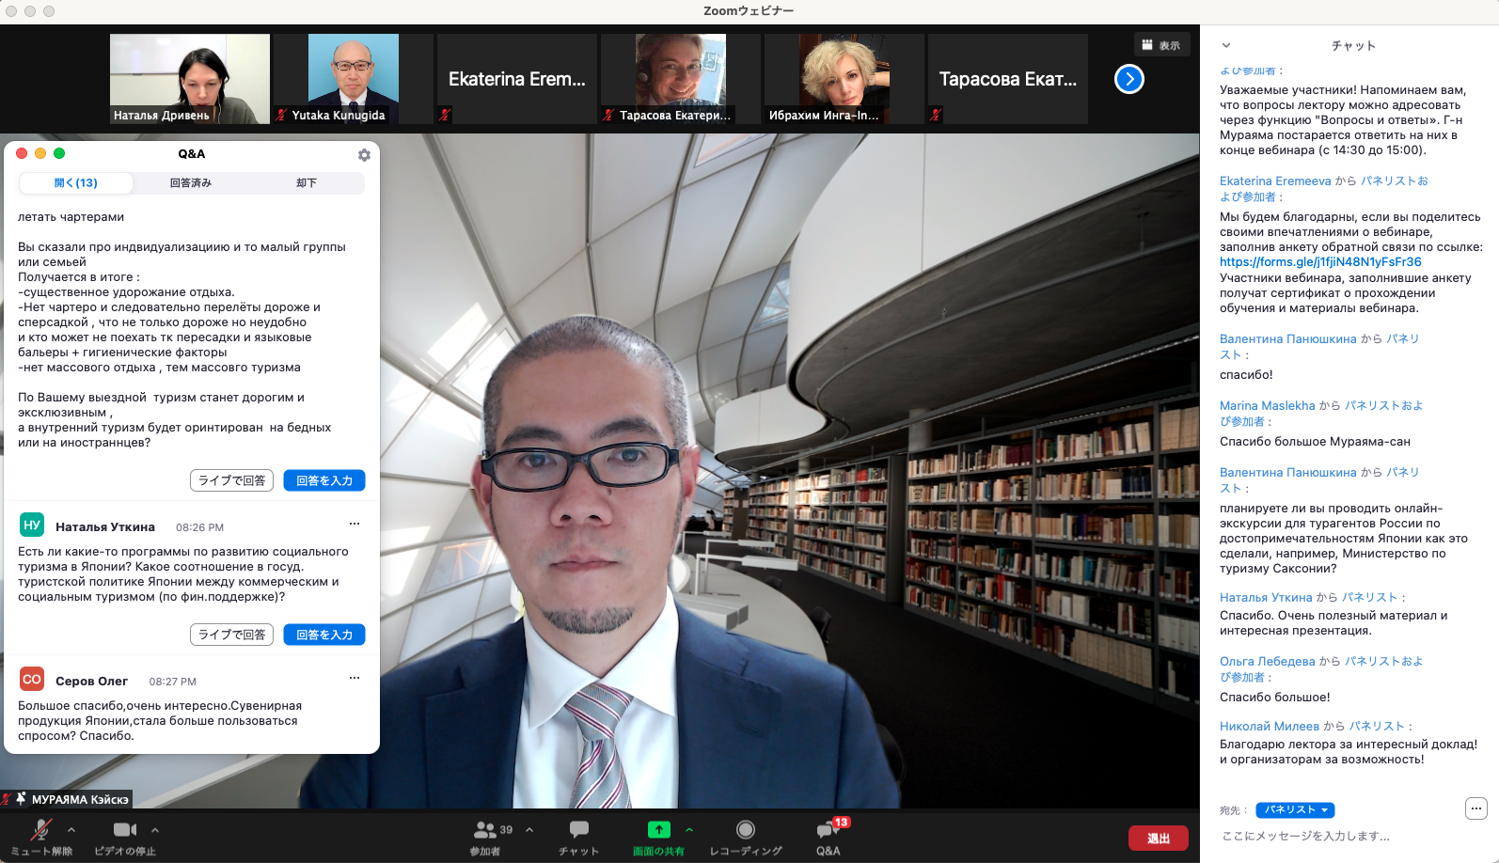The width and height of the screenshot is (1499, 863).
Task: Stop video with camera button
Action: coord(124,830)
